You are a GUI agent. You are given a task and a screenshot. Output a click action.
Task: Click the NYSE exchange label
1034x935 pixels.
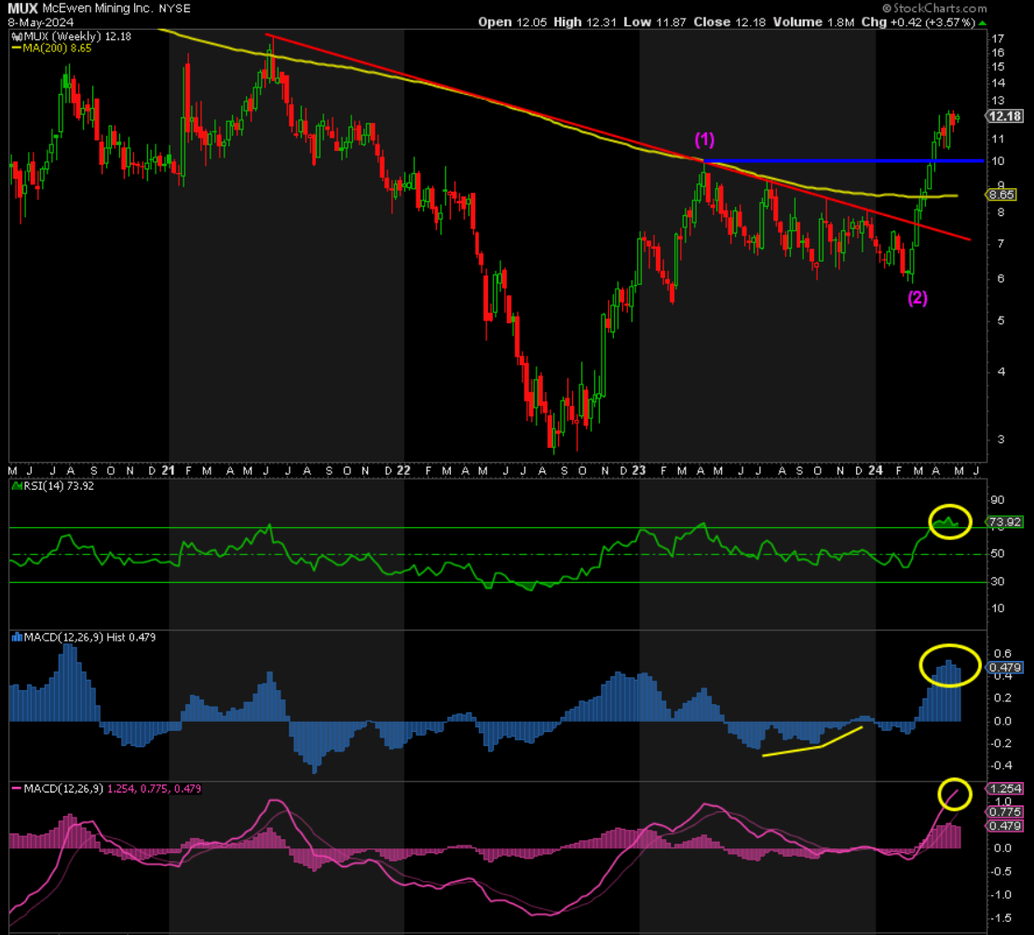(x=174, y=8)
